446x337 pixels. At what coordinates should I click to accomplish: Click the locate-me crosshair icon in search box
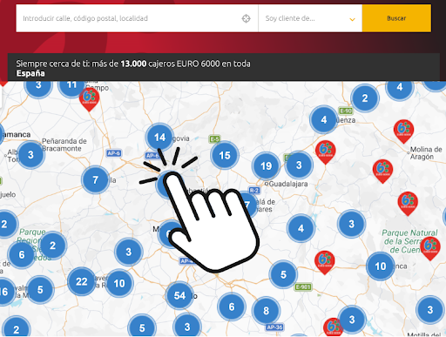pyautogui.click(x=246, y=18)
